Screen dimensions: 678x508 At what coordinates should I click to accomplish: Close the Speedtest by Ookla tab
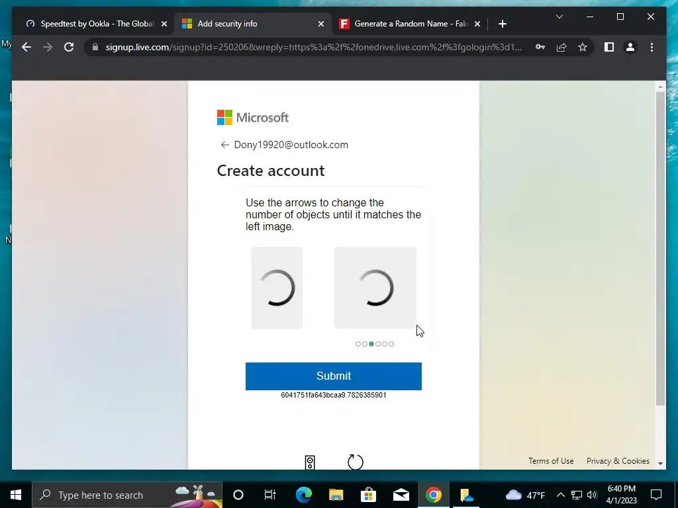[164, 24]
